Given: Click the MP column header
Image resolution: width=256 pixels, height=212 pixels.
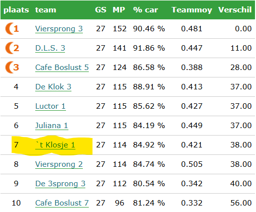Looking at the screenshot, I should (x=119, y=10).
